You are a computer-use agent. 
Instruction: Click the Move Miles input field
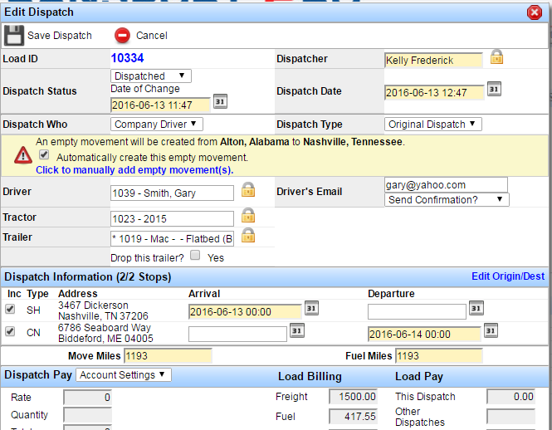(168, 356)
